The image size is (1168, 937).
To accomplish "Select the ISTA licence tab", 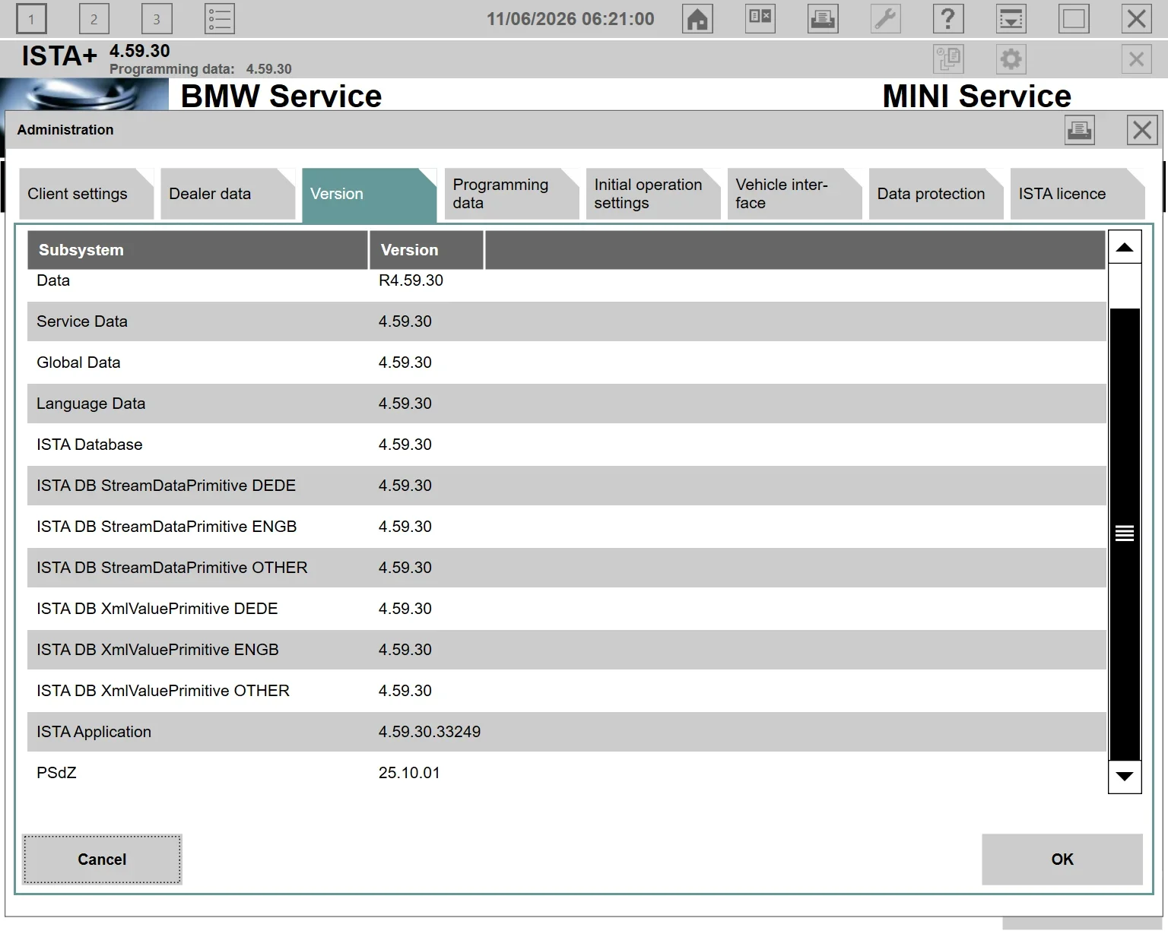I will (x=1077, y=194).
